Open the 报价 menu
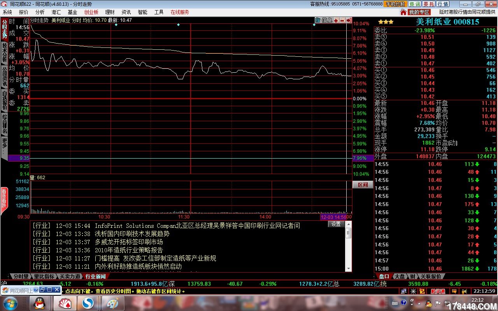The height and width of the screenshot is (311, 498). (x=24, y=12)
